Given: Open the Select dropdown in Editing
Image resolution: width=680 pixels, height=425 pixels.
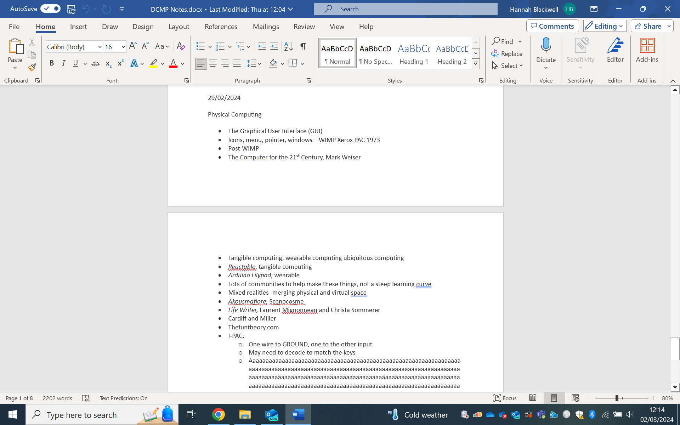Looking at the screenshot, I should point(507,66).
